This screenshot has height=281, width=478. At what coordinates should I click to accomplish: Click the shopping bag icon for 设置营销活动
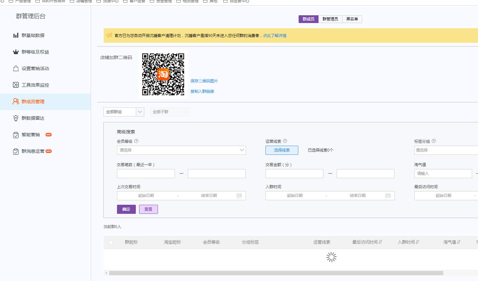point(16,68)
